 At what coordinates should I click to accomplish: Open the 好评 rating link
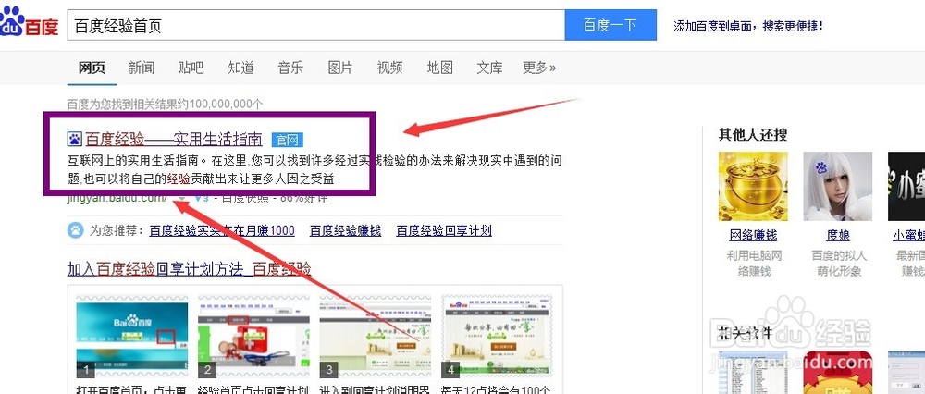pos(303,198)
